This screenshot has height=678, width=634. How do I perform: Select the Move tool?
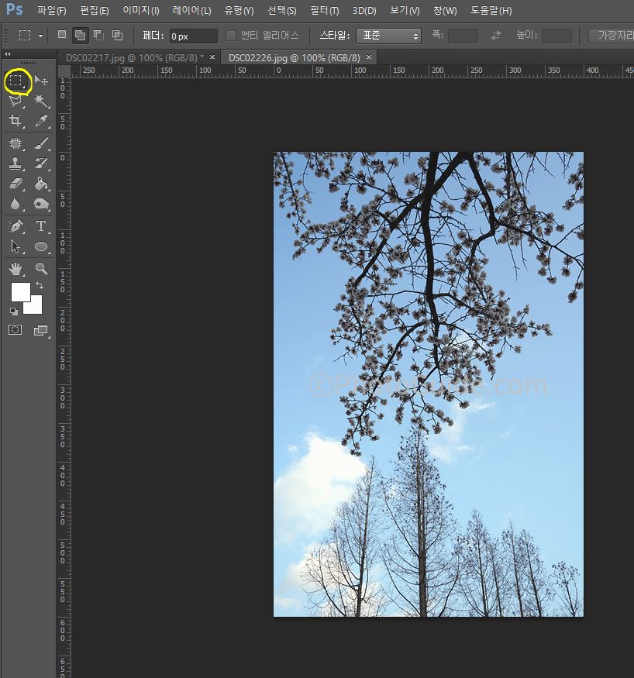pyautogui.click(x=41, y=81)
